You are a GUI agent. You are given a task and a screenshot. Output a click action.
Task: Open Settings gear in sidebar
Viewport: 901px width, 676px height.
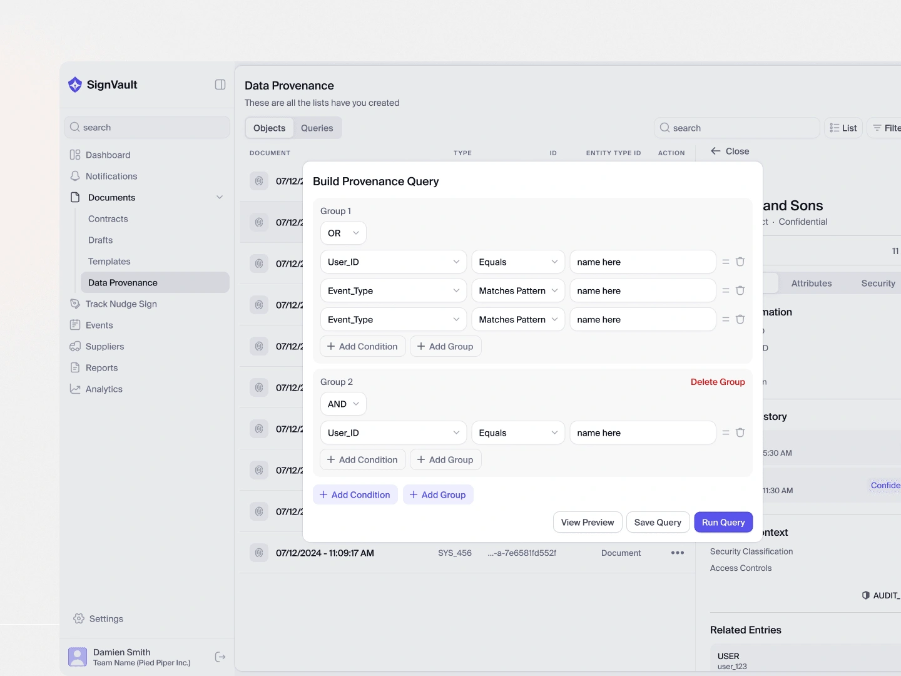(x=79, y=618)
